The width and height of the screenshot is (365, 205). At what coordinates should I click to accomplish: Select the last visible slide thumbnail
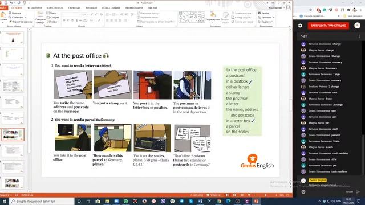13,183
